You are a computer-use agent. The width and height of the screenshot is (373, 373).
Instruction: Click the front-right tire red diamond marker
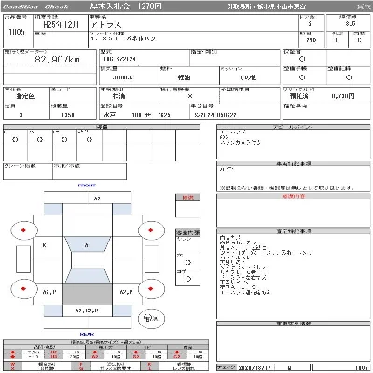pos(151,230)
